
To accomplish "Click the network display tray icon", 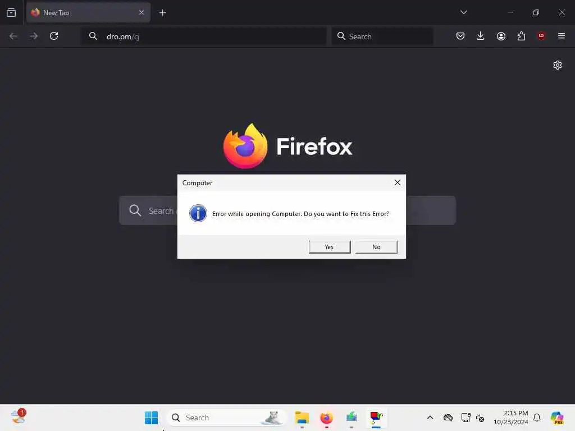I will click(x=466, y=418).
